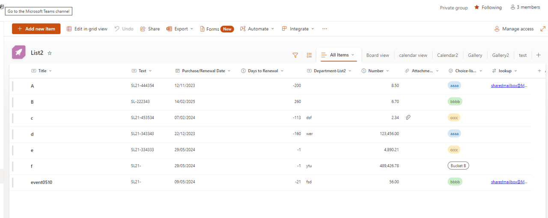Open the group by icon next to filter

(309, 55)
